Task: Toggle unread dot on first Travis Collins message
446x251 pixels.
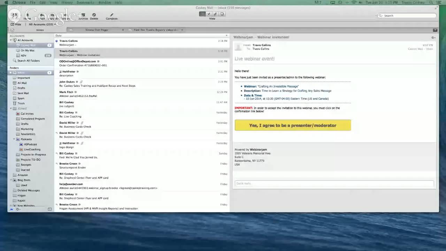Action: point(57,41)
